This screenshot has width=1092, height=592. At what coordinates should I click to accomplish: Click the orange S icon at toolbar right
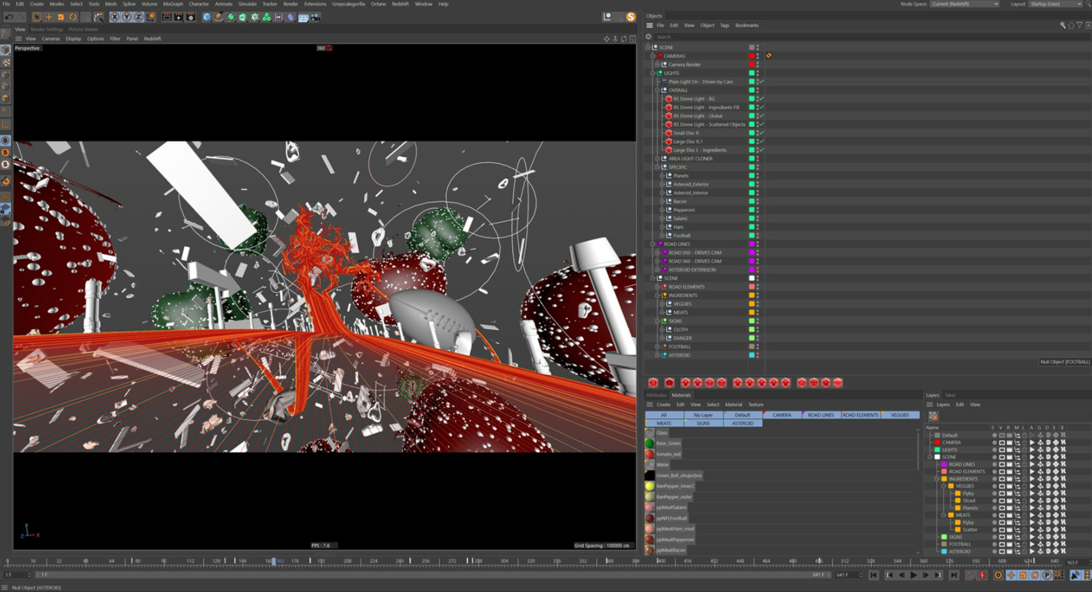coord(631,17)
